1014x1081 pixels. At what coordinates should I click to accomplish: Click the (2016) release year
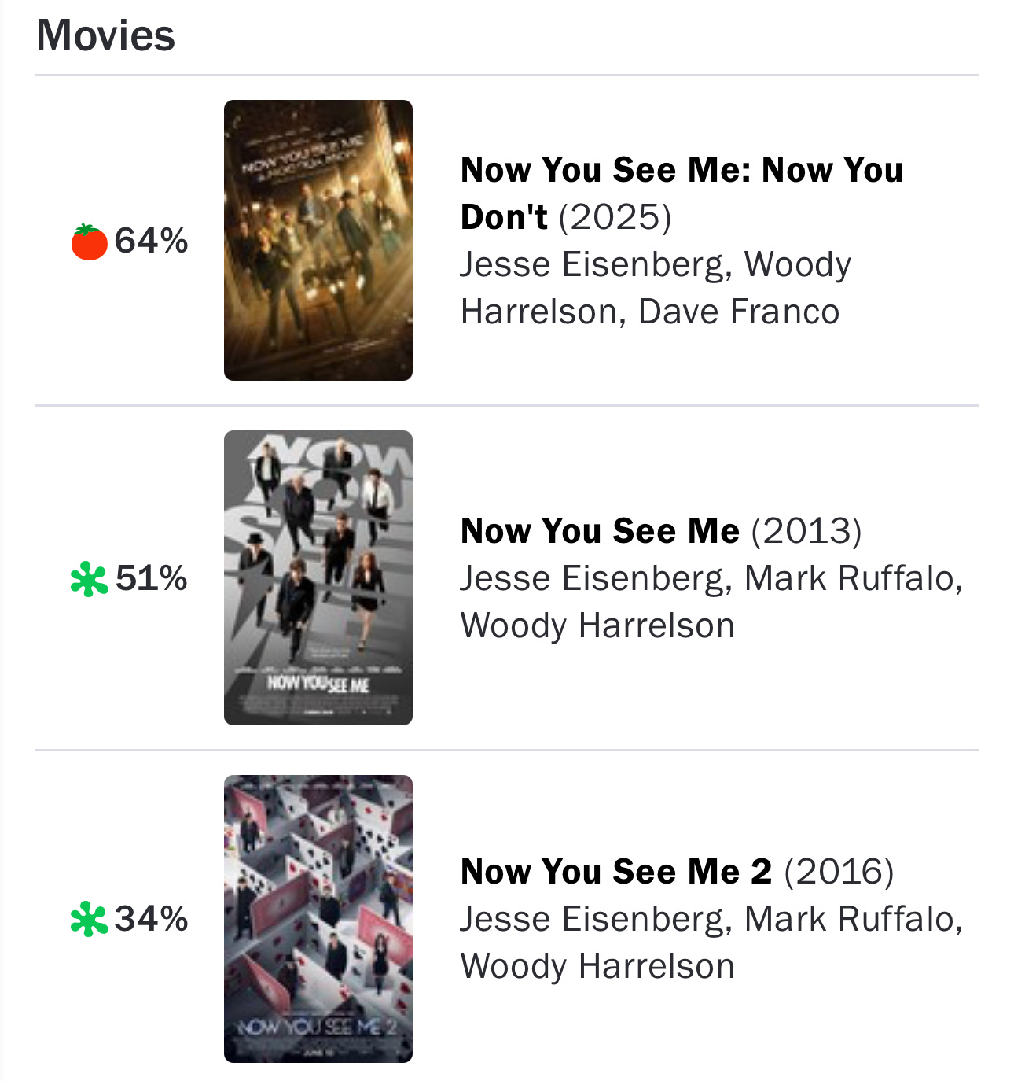[839, 872]
